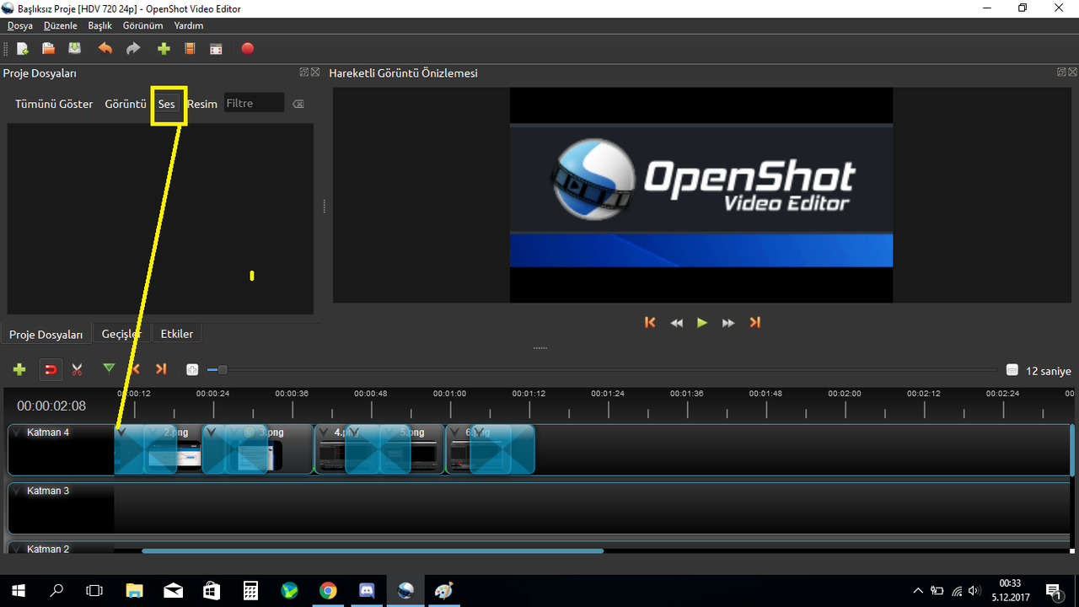Click the timeline horizontal scrollbar
1079x607 pixels.
tap(373, 551)
